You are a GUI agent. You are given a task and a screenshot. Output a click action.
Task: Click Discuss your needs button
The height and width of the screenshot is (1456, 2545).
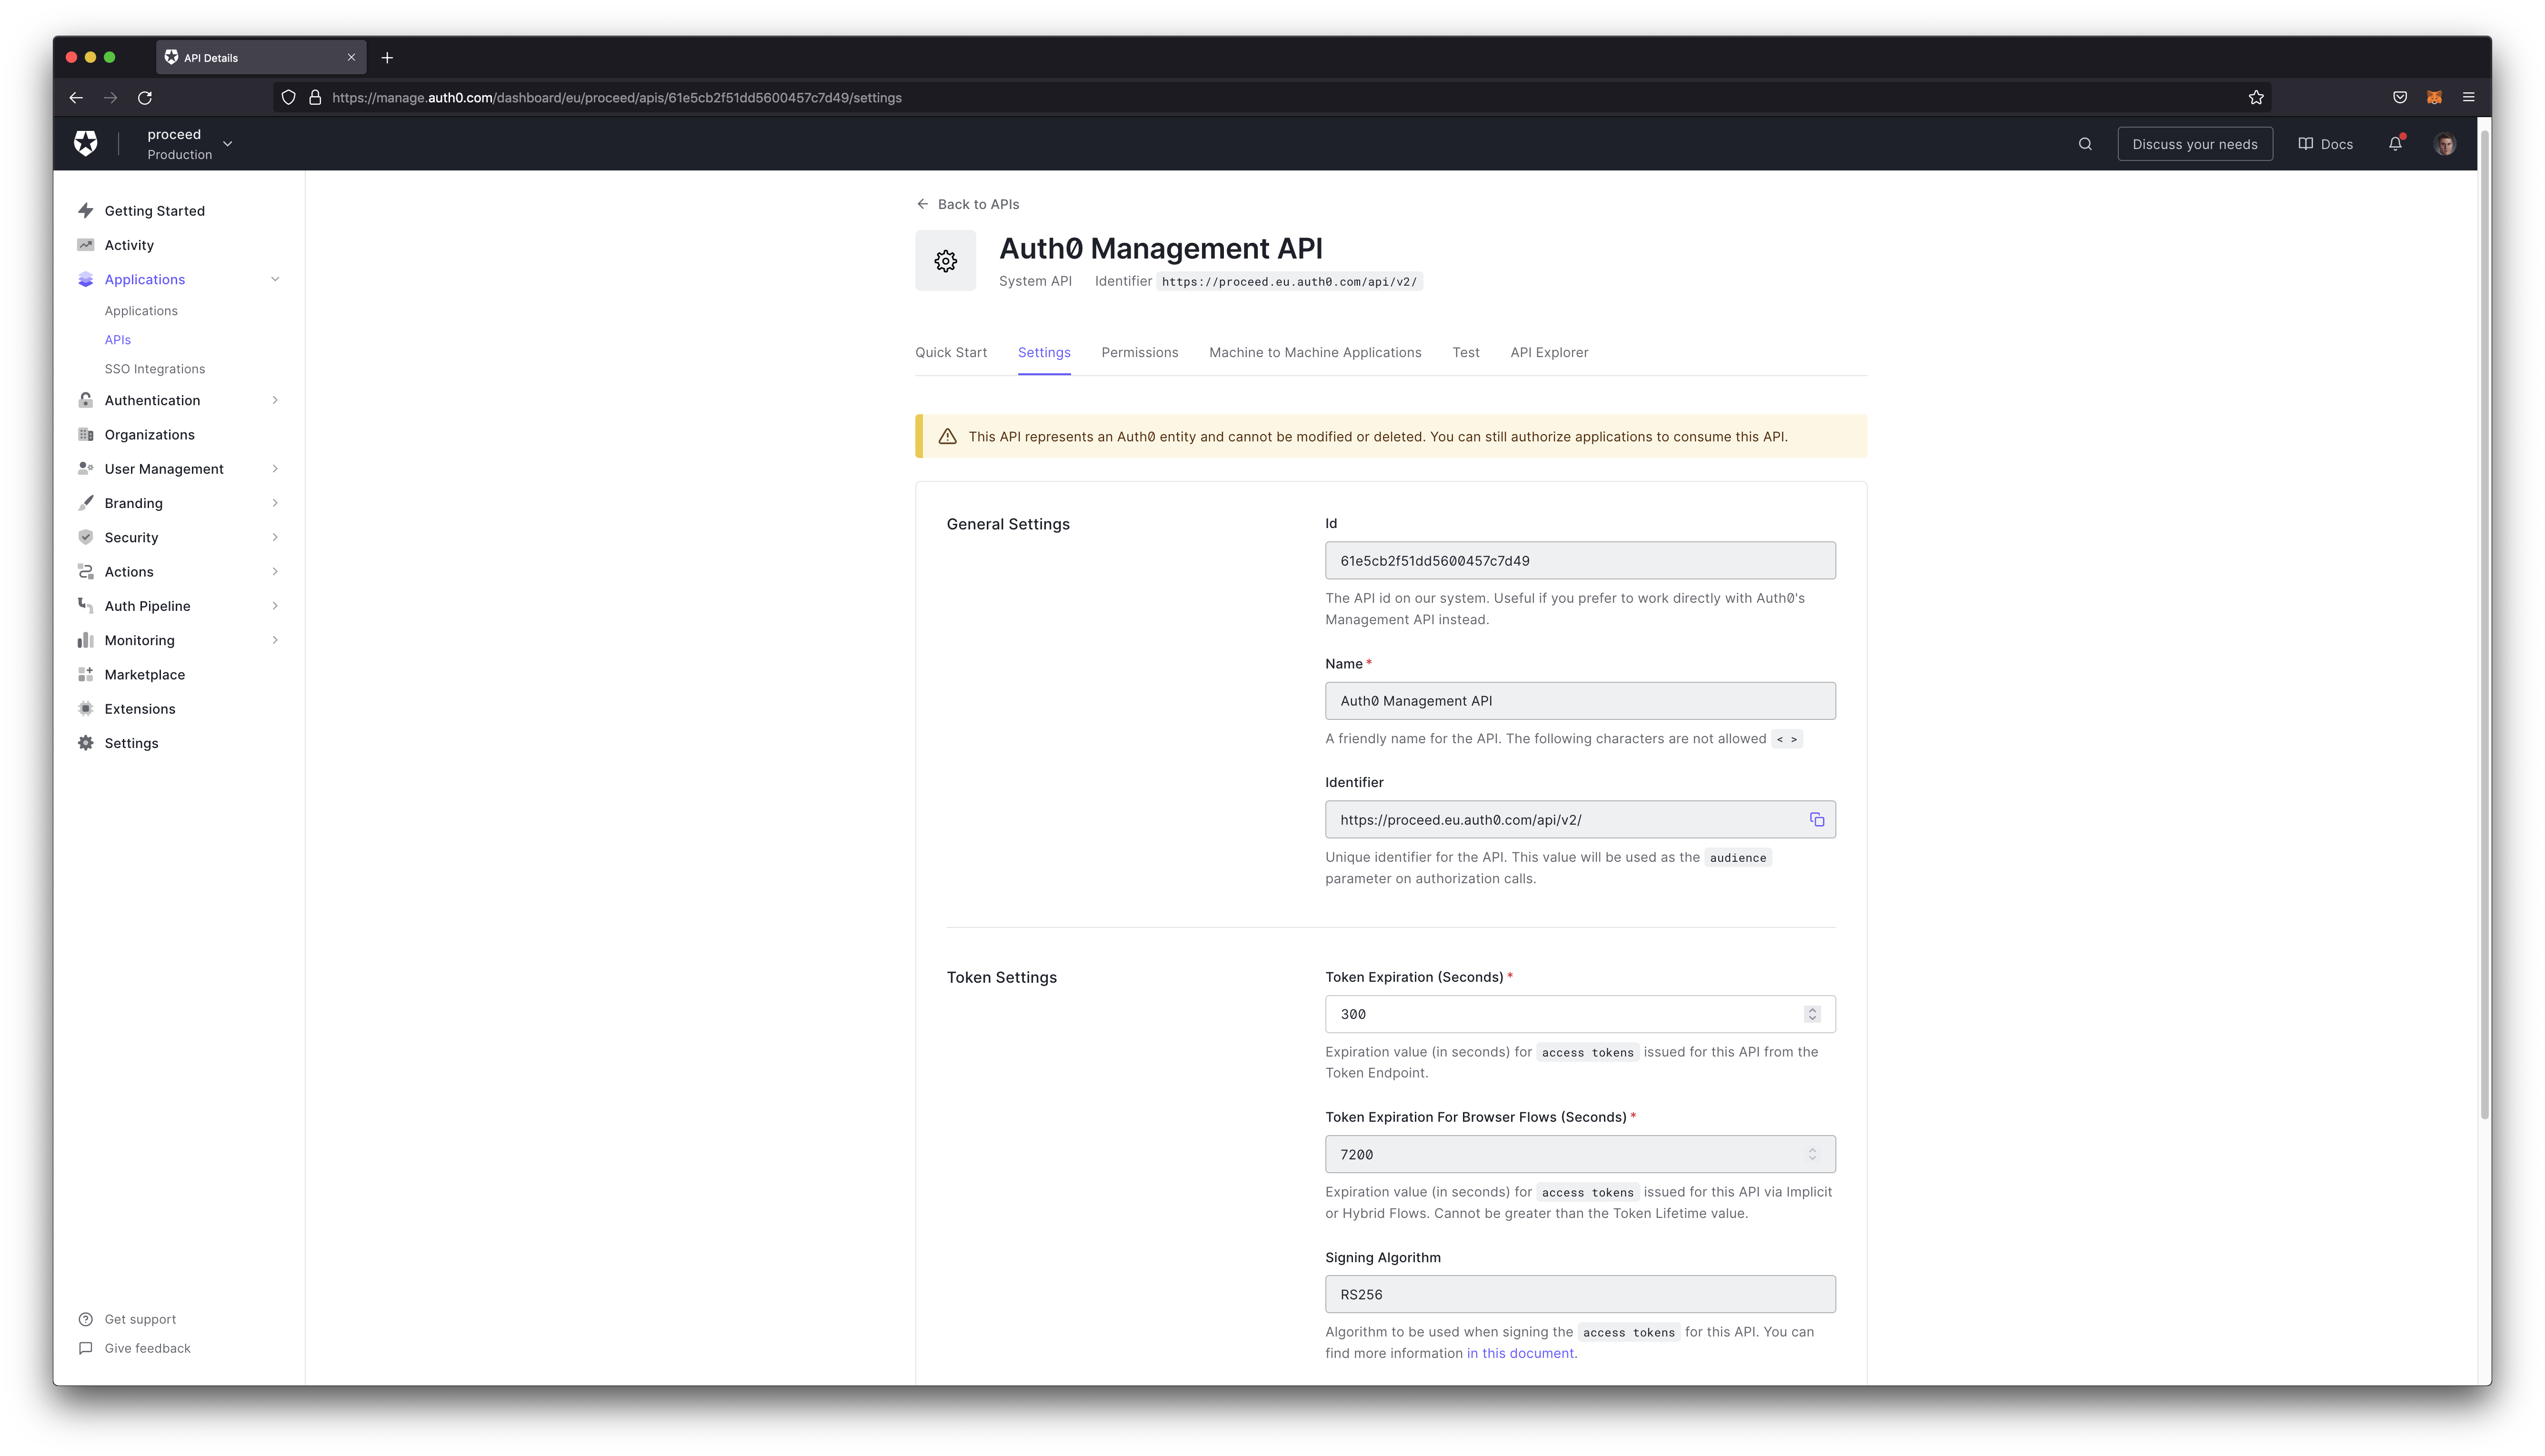pyautogui.click(x=2195, y=144)
